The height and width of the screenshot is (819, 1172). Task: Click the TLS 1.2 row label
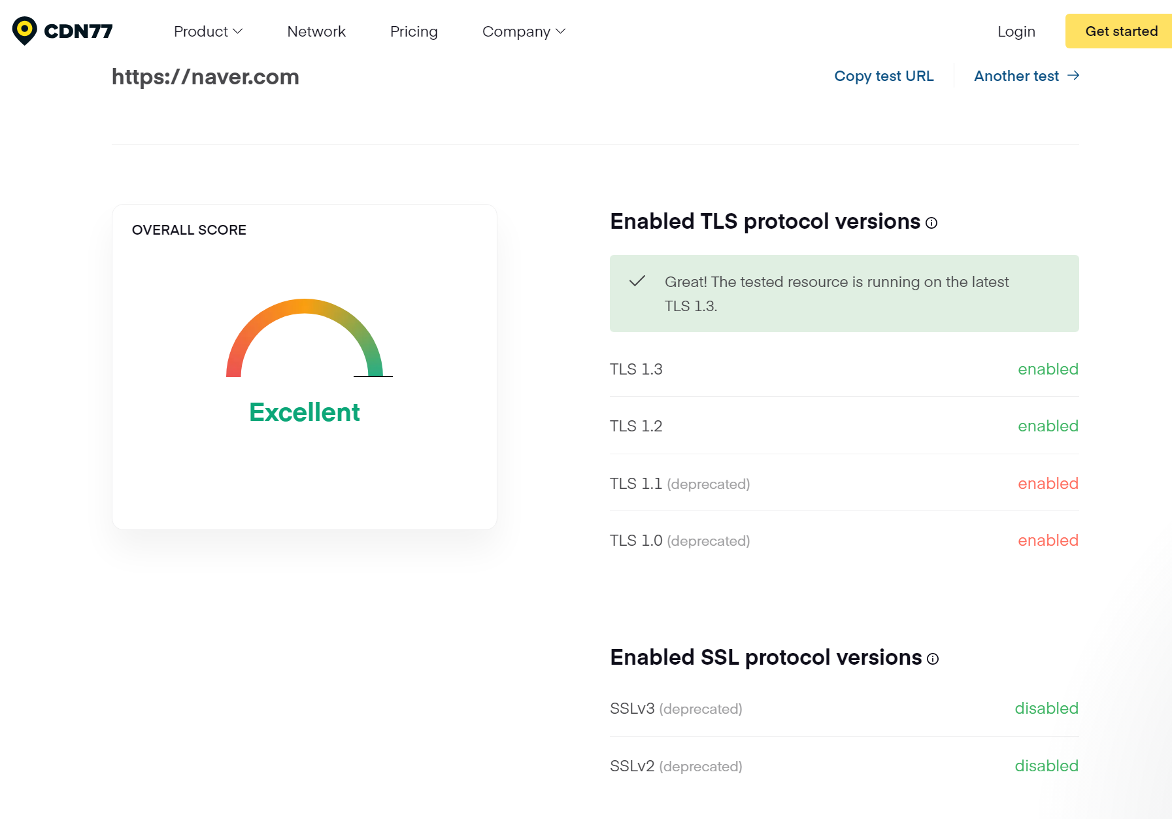[x=636, y=426]
